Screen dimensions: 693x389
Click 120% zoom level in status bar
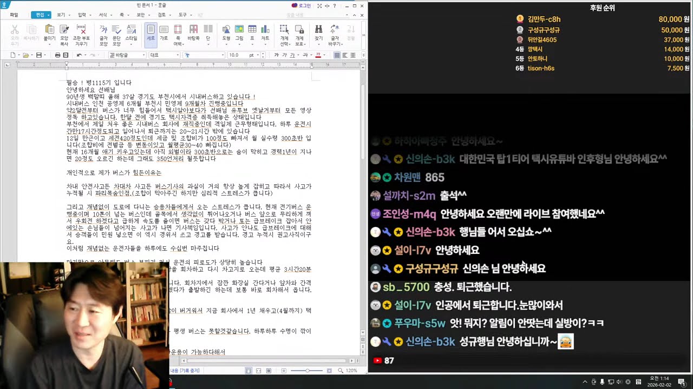(351, 371)
